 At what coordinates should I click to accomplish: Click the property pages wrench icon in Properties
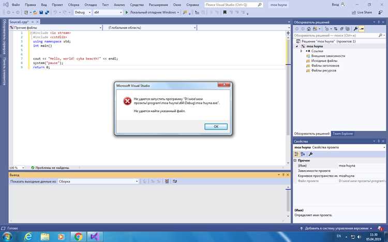click(x=310, y=154)
